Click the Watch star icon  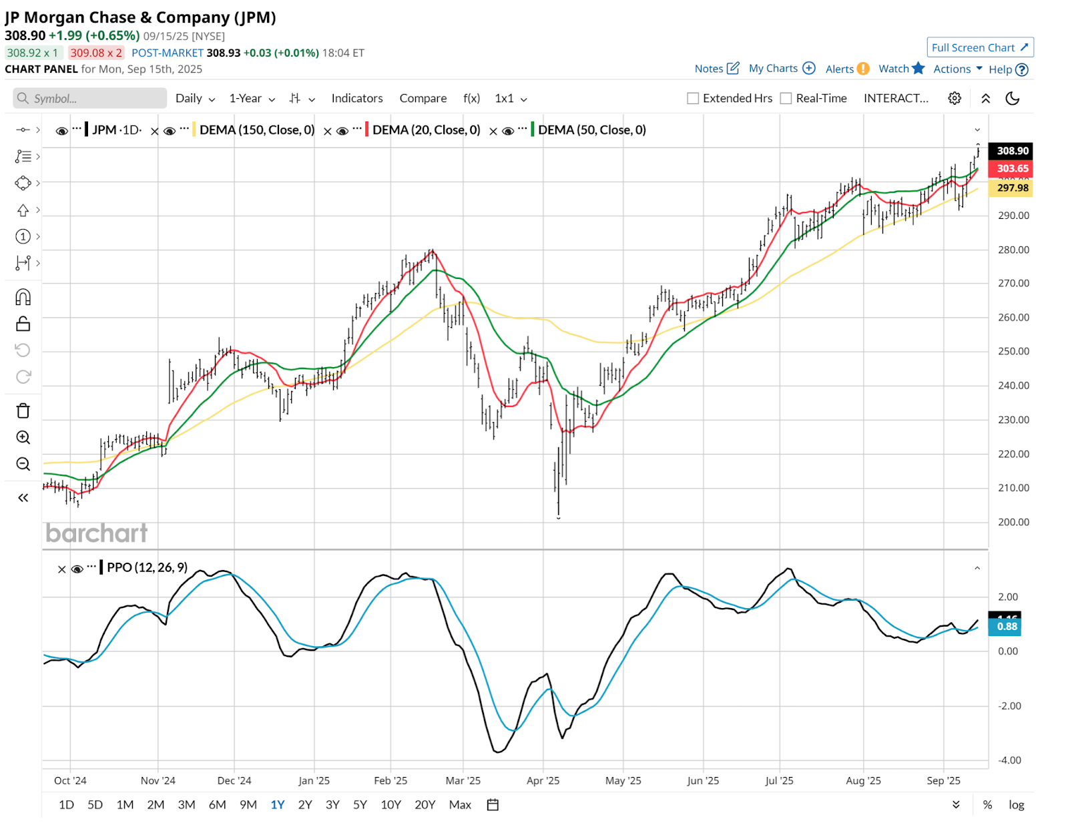point(918,68)
